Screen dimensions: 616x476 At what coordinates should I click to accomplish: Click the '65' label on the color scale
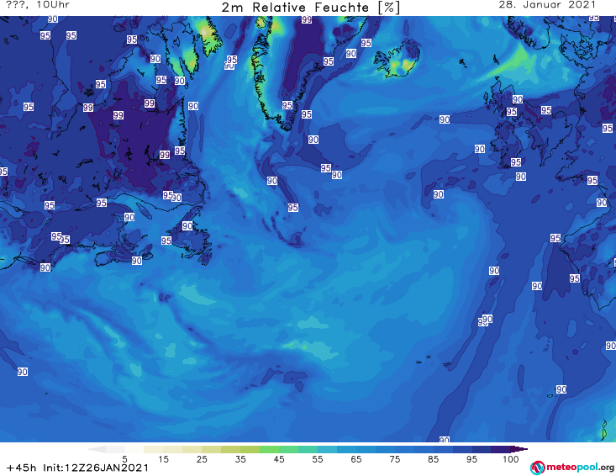pyautogui.click(x=356, y=459)
